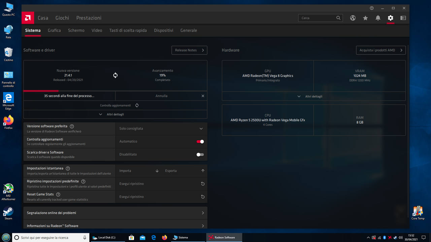Click the search magnifier icon
The height and width of the screenshot is (242, 431).
tap(338, 18)
